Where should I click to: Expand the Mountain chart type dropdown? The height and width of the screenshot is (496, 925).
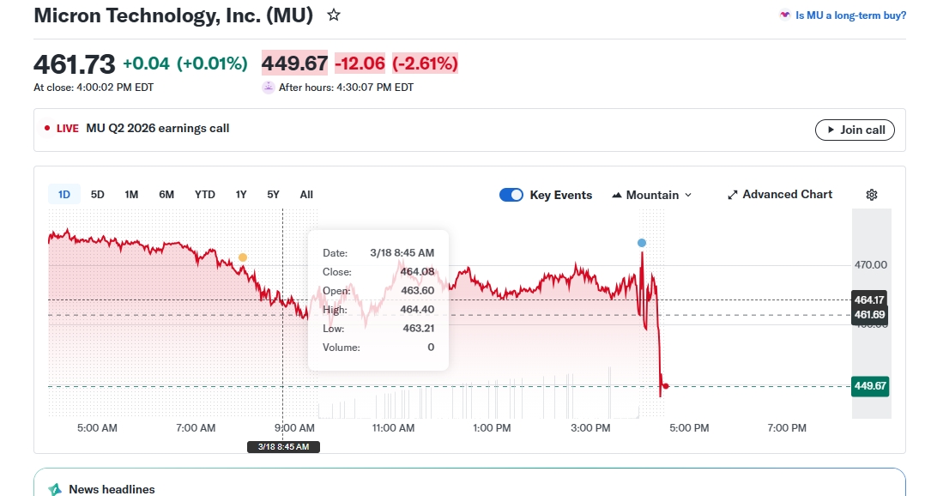click(x=652, y=195)
